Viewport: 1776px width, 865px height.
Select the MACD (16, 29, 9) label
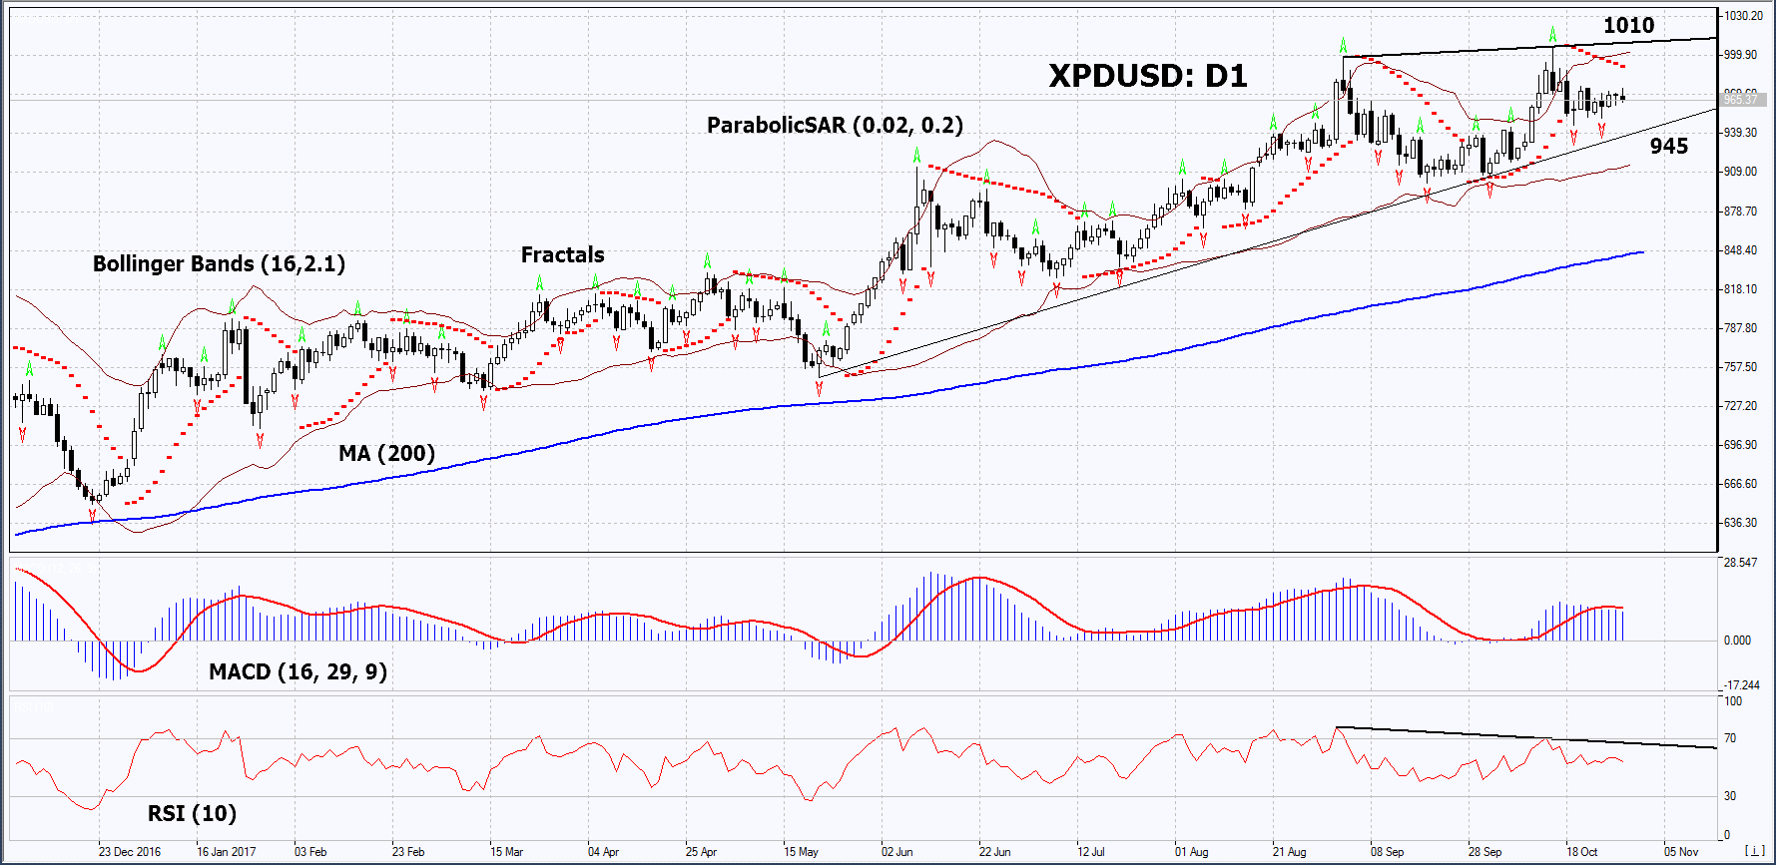point(297,672)
